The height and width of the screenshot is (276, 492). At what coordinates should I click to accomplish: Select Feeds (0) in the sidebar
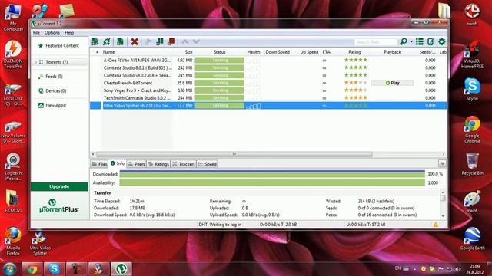59,77
